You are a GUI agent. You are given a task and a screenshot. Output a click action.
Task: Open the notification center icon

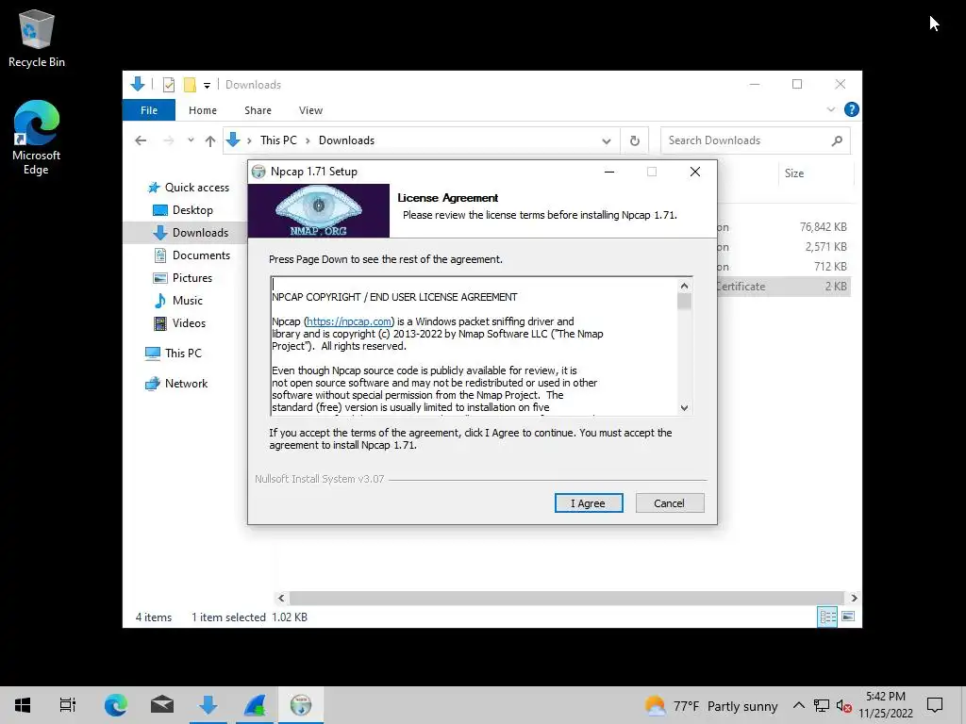(935, 705)
